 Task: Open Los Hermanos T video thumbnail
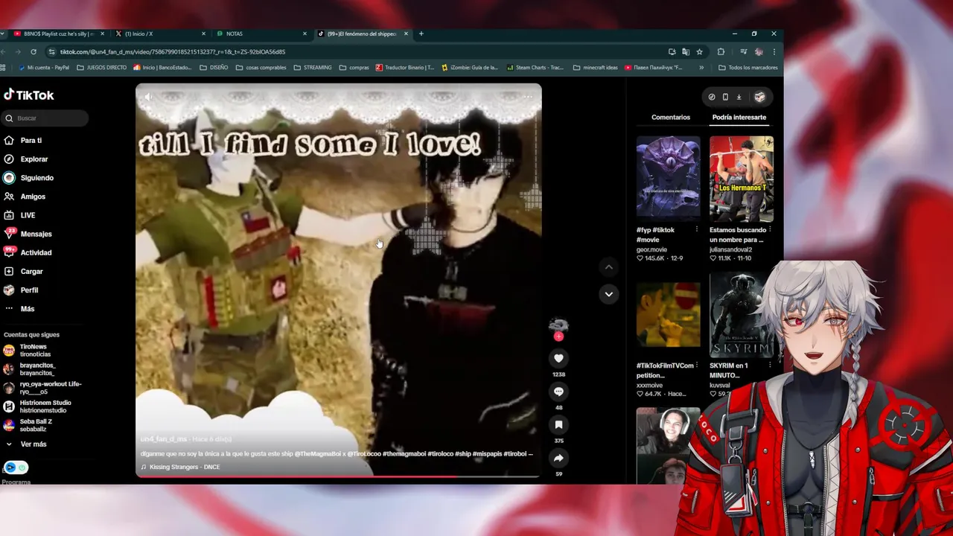coord(742,179)
